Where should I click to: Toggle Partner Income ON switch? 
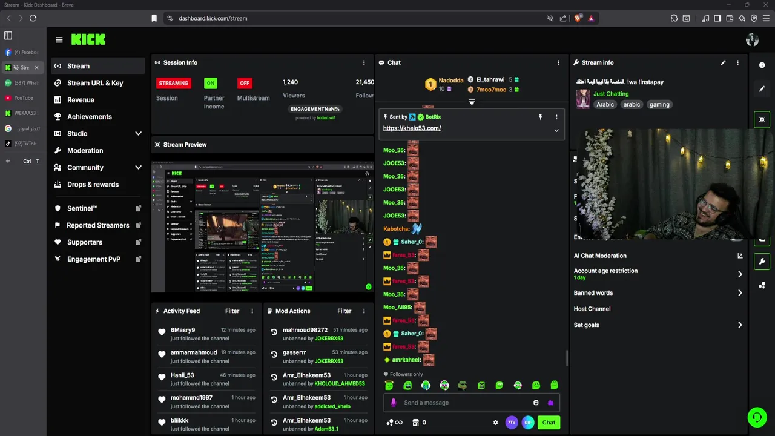coord(210,83)
